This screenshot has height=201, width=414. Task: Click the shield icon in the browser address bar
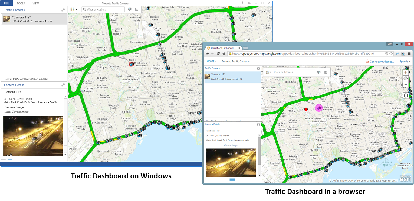tap(387, 54)
